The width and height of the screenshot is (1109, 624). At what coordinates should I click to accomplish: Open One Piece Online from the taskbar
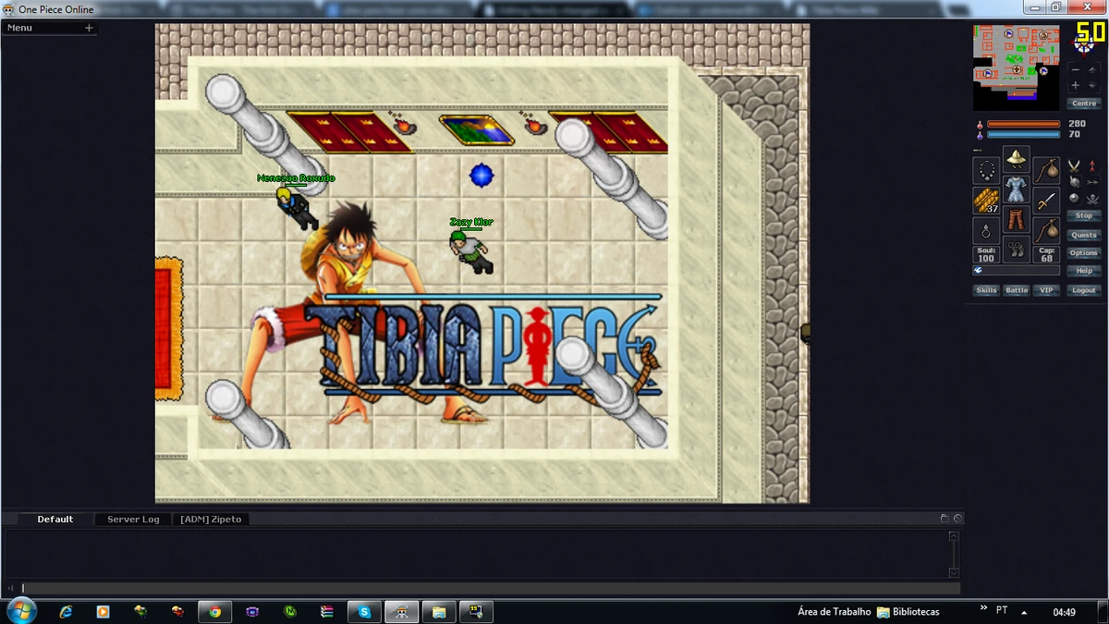point(401,611)
